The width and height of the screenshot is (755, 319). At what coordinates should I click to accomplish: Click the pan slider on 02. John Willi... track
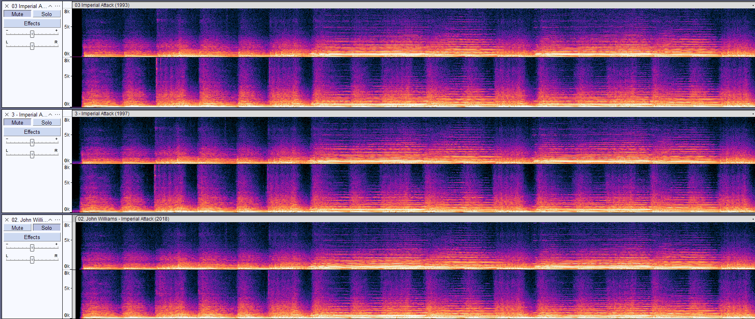[32, 260]
